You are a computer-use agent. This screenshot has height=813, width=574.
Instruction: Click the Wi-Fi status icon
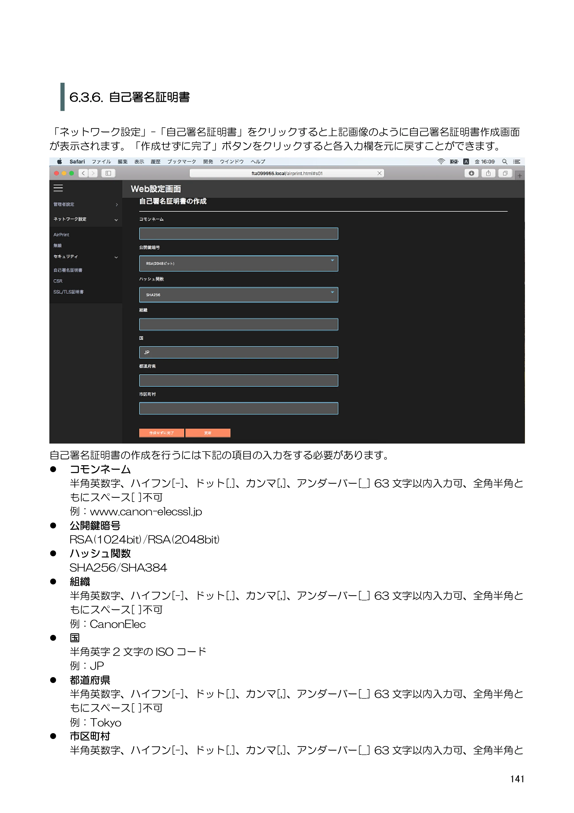pos(441,161)
